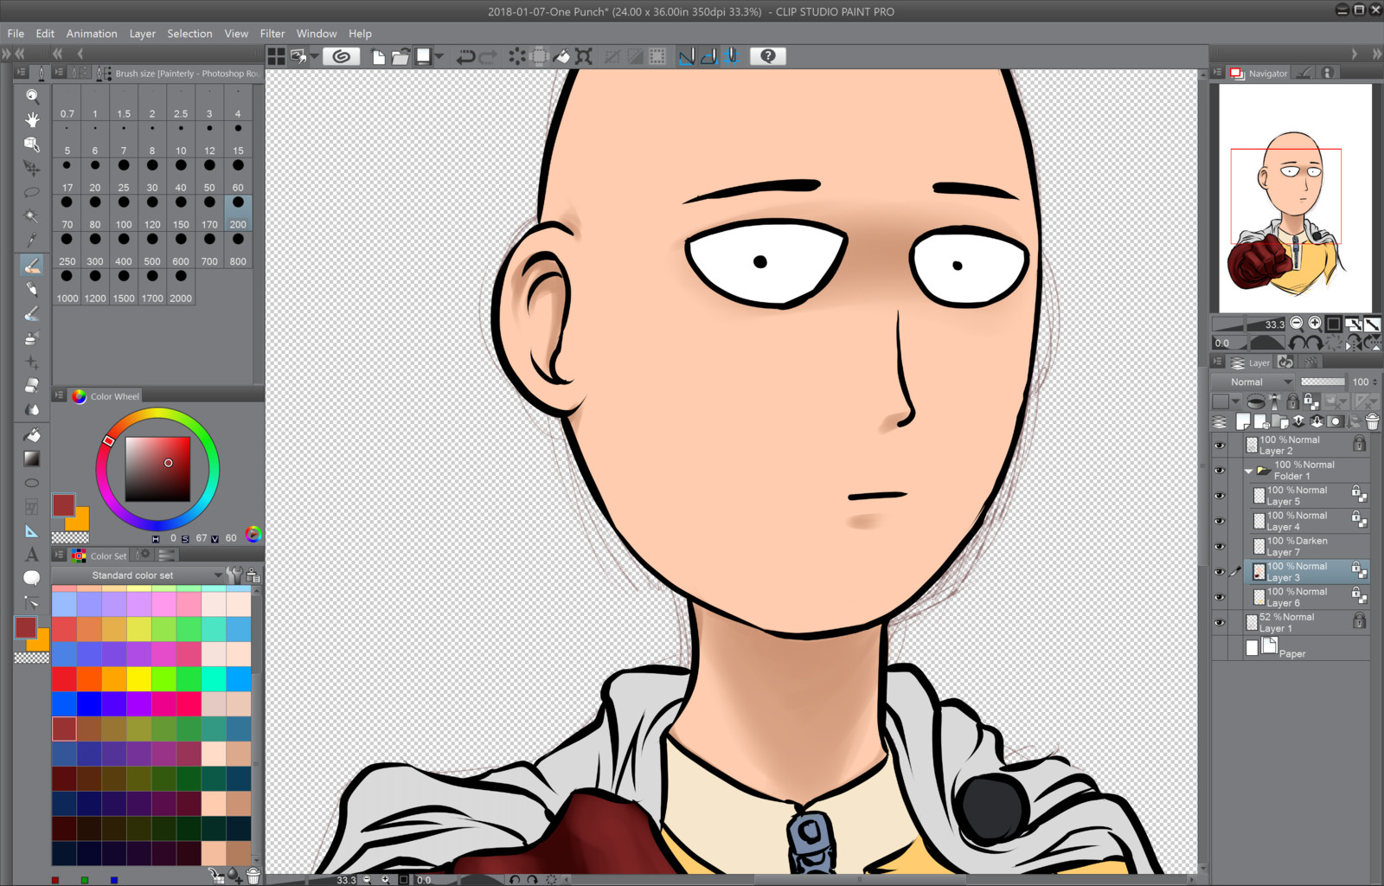Create new canvas from toolbar
Image resolution: width=1384 pixels, height=886 pixels.
379,56
